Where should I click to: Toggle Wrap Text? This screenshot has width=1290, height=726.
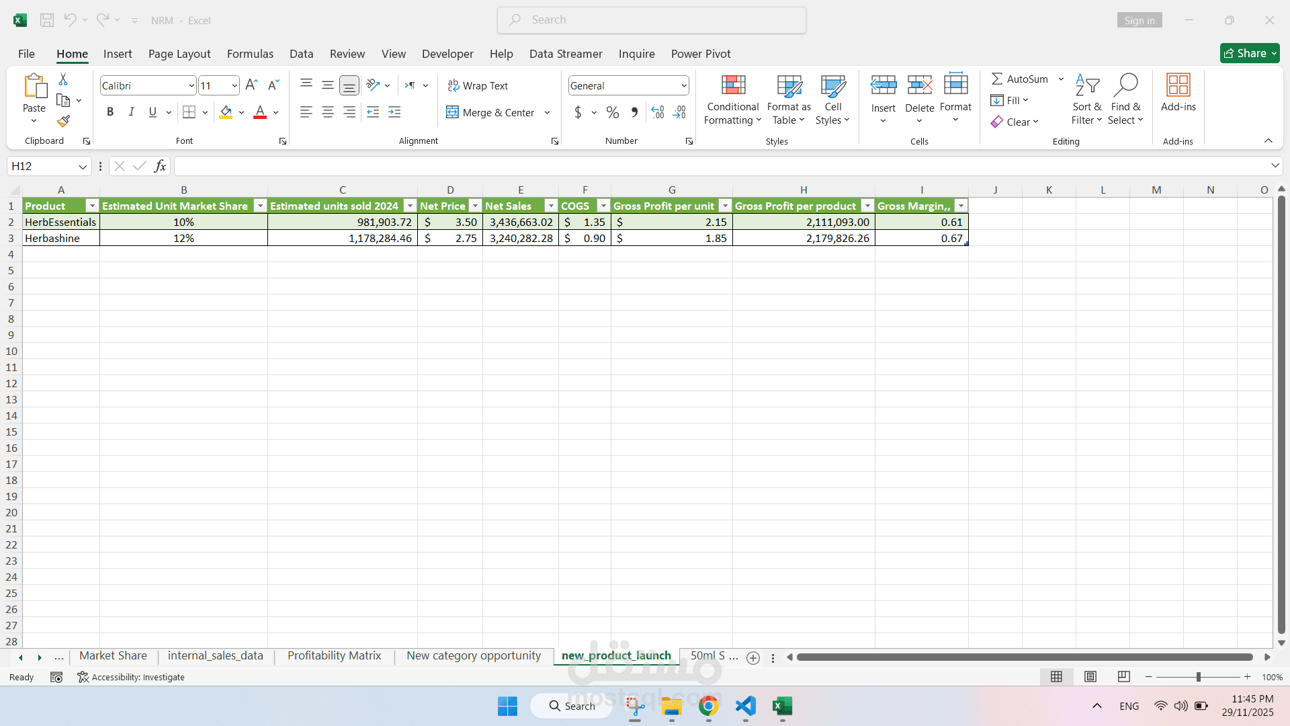478,86
